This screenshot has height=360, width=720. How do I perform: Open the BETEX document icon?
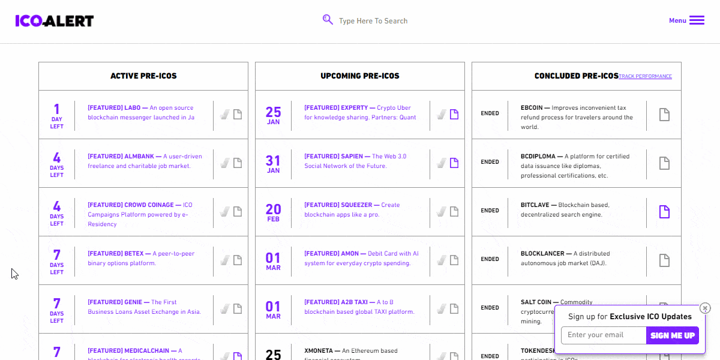(238, 260)
